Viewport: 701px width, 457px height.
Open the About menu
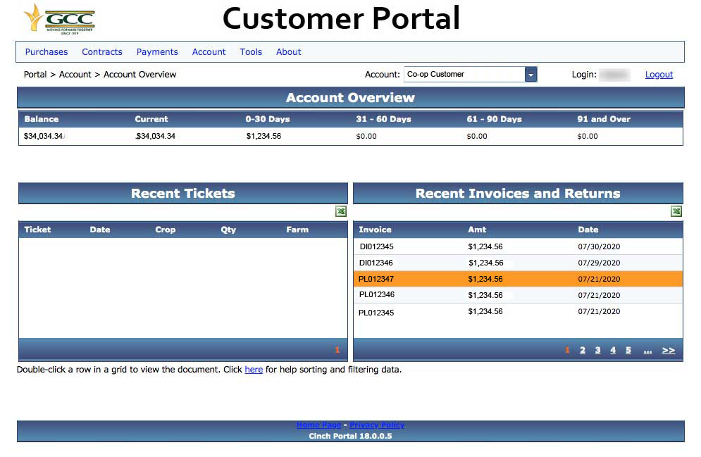click(289, 52)
